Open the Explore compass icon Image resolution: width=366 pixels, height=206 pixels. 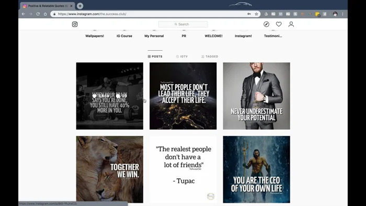click(x=266, y=24)
